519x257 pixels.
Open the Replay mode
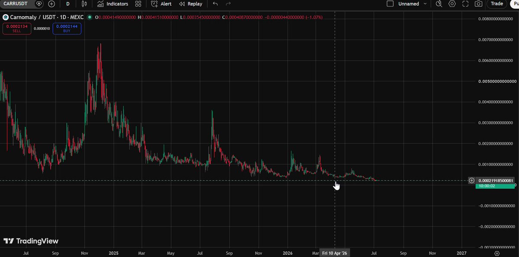191,4
